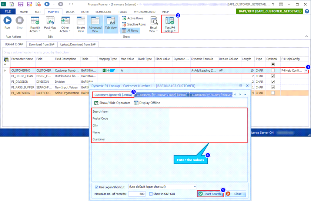The height and width of the screenshot is (203, 311).
Task: Open the Fast Map tool
Action: coord(50,24)
